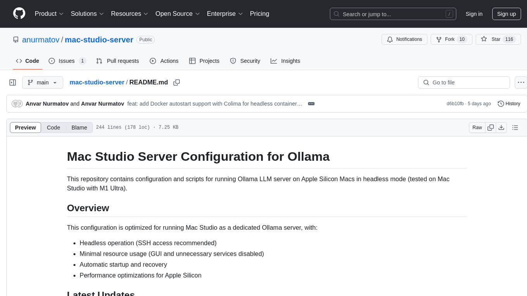Download the raw file icon

pyautogui.click(x=501, y=127)
